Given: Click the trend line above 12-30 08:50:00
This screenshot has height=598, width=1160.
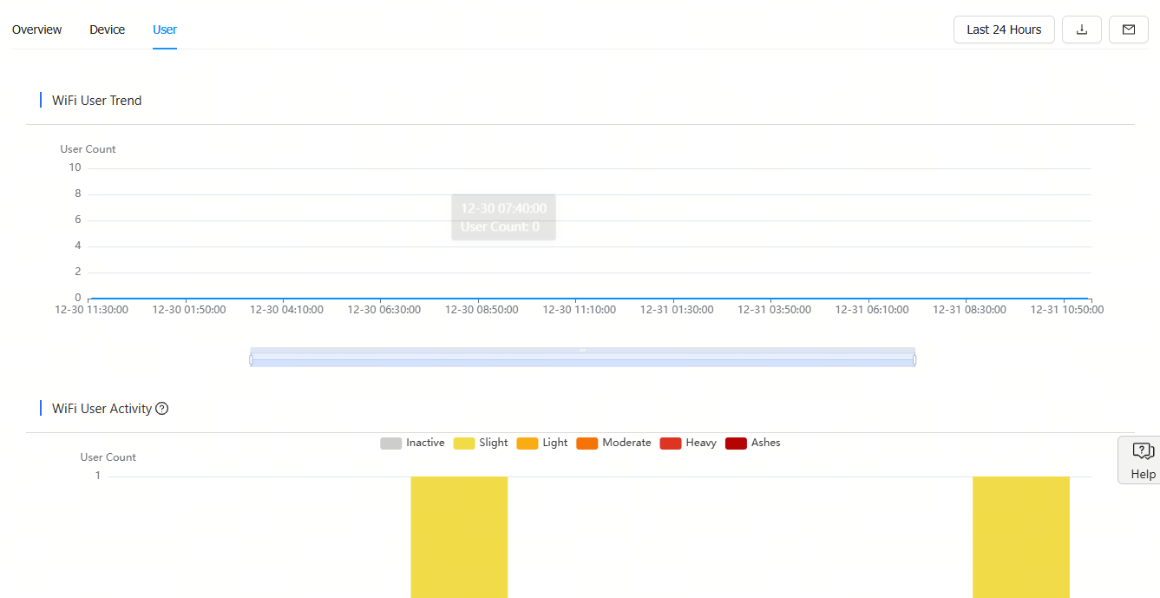Looking at the screenshot, I should 482,298.
